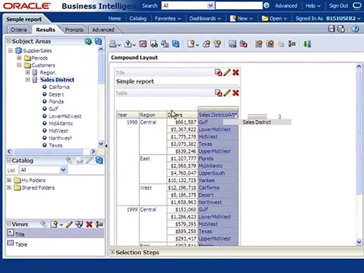Edit the Title view with pencil icon
Viewport: 364px width, 273px height.
click(227, 72)
